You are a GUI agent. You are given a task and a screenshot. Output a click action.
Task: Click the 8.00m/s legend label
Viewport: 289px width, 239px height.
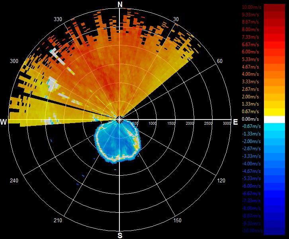(250, 29)
